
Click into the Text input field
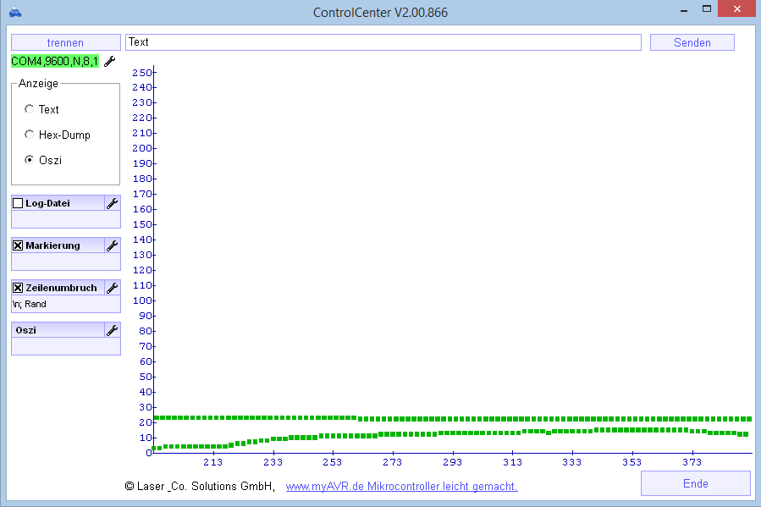click(x=383, y=42)
